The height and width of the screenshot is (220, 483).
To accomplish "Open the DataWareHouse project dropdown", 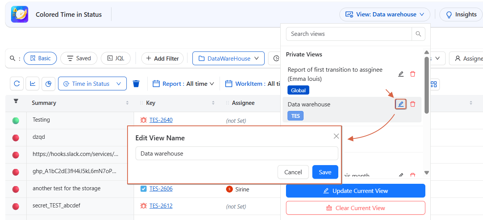I will click(x=228, y=58).
